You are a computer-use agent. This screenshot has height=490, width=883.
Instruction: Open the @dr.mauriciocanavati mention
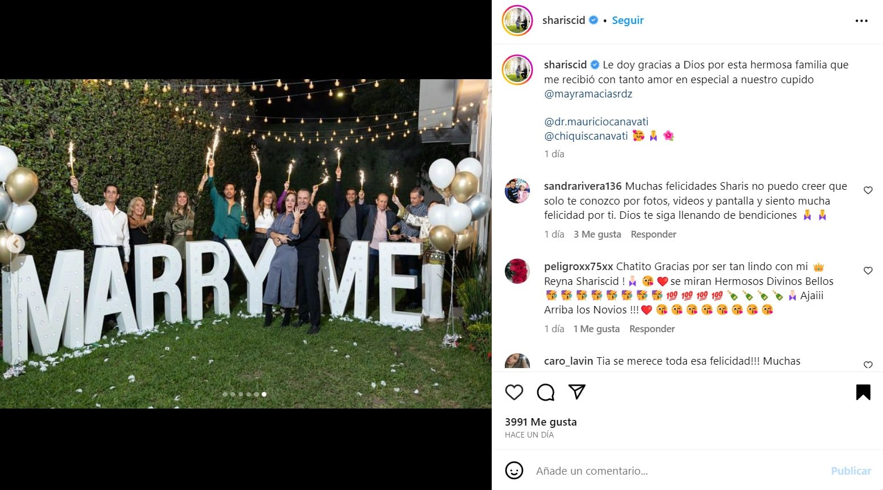(x=596, y=121)
